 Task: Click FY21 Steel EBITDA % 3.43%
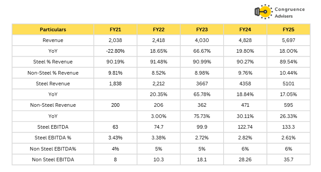(115, 138)
